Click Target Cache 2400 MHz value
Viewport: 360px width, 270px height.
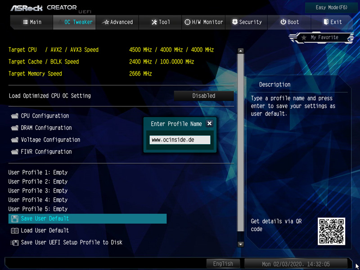140,62
